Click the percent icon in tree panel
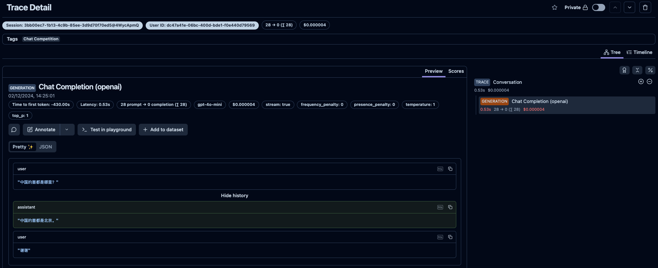658x268 pixels. pyautogui.click(x=650, y=70)
